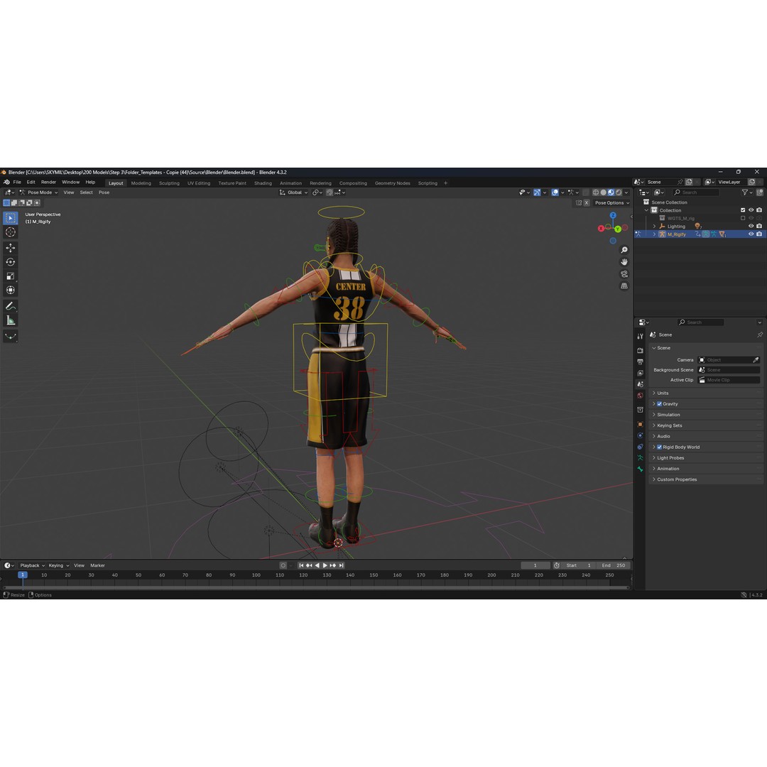
Task: Expand the Simulation panel
Action: [707, 415]
